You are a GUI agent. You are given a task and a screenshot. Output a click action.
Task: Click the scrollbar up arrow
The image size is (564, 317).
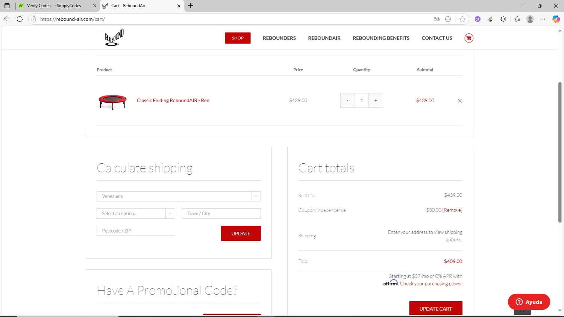559,30
